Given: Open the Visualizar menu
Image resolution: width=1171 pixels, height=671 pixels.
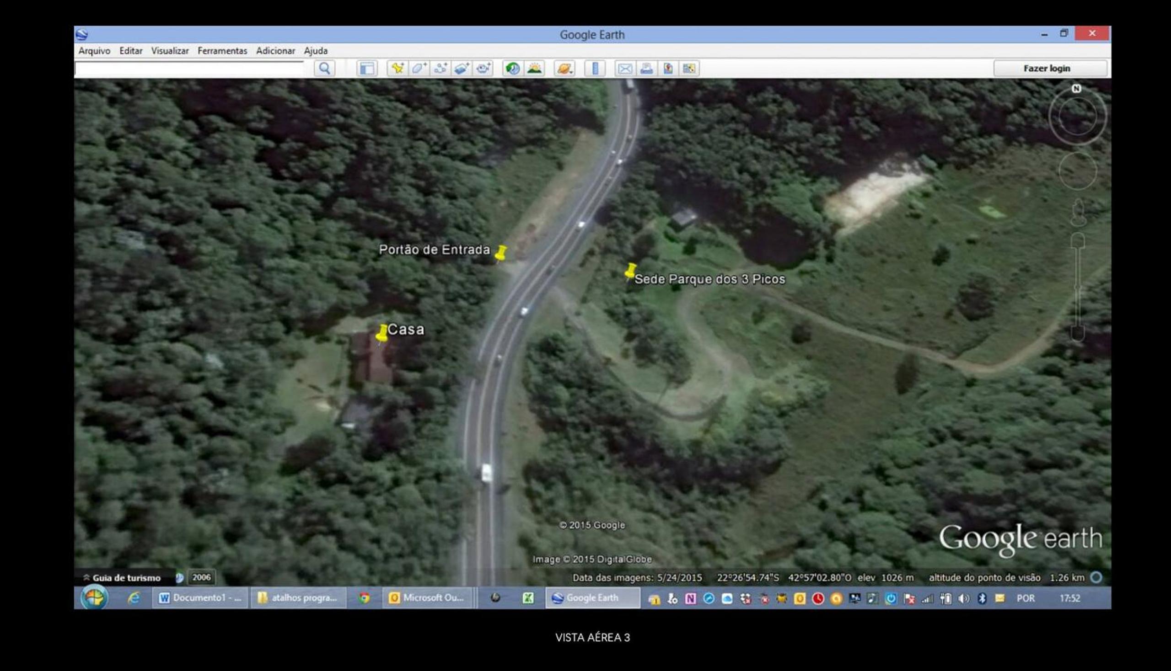Looking at the screenshot, I should click(x=170, y=51).
